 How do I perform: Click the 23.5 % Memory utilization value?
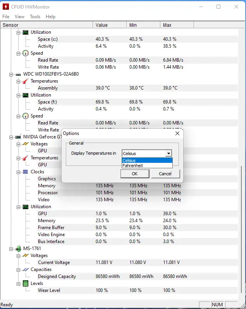[102, 221]
